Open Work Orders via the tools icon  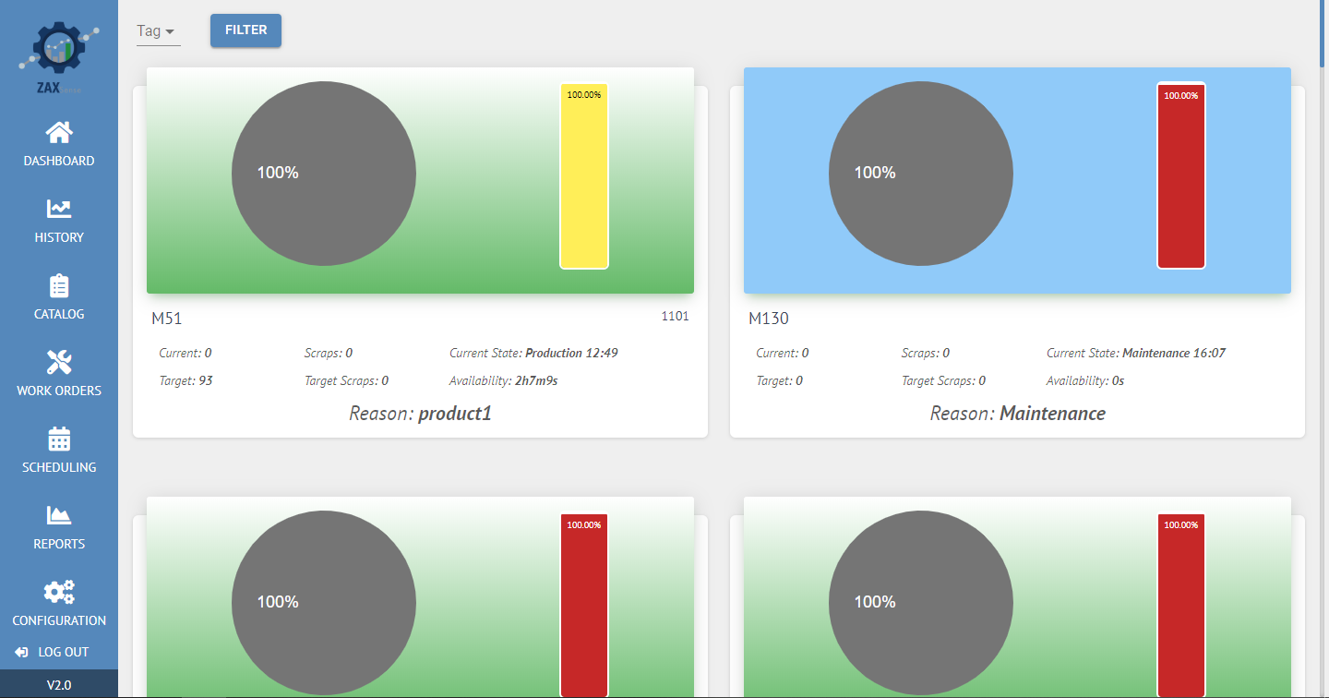[59, 363]
